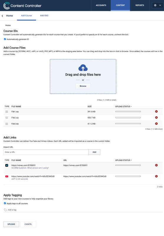Click the '2 links' count text

tap(160, 187)
